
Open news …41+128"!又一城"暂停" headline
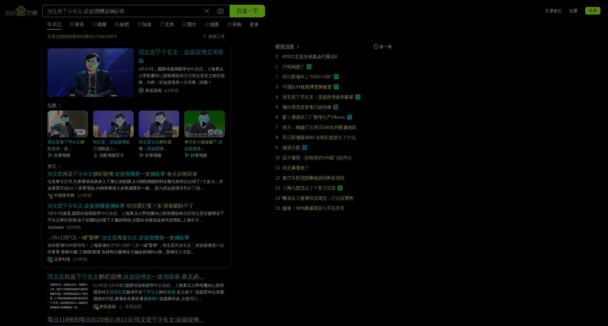pyautogui.click(x=118, y=238)
